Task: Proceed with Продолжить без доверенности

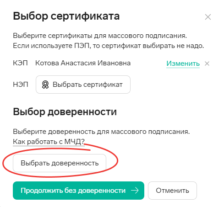Action: tap(78, 191)
